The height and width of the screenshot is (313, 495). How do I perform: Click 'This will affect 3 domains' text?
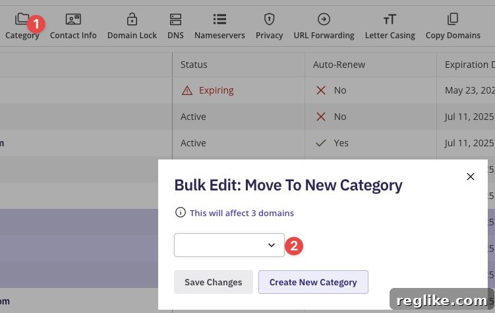click(x=242, y=213)
